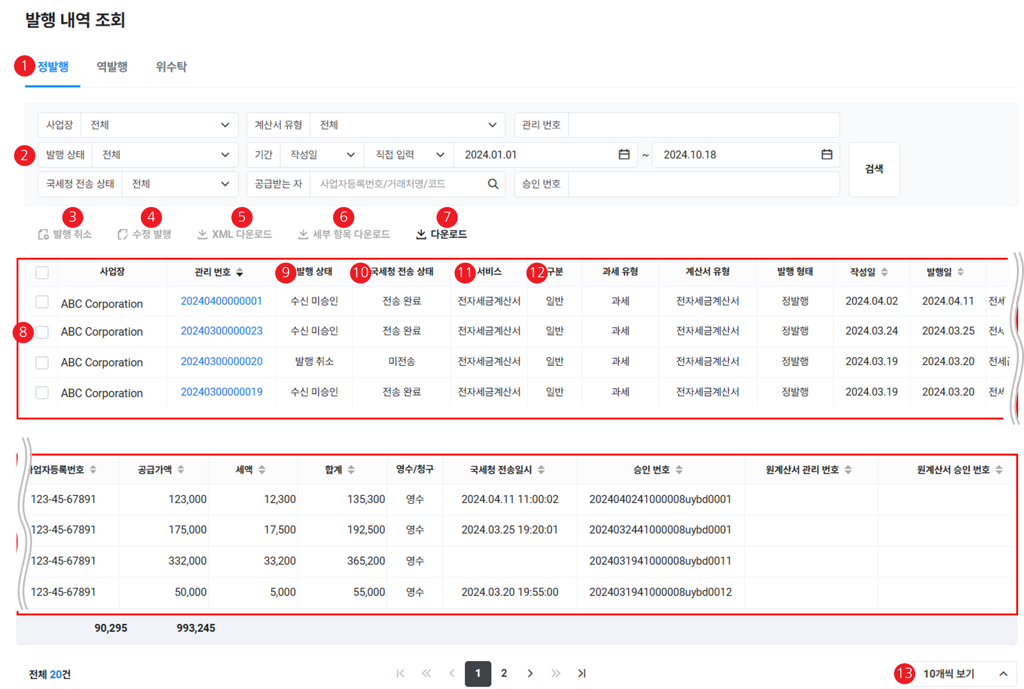
Task: Open the start date calendar picker
Action: [x=624, y=154]
